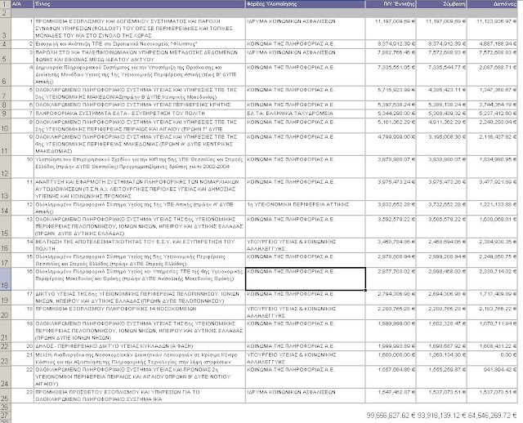Select the A/A number 20 cell
523x423 pixels.
22,346
